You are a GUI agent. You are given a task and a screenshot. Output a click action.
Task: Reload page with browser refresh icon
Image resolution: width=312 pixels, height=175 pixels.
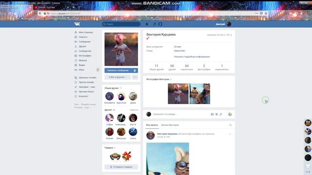coord(10,13)
